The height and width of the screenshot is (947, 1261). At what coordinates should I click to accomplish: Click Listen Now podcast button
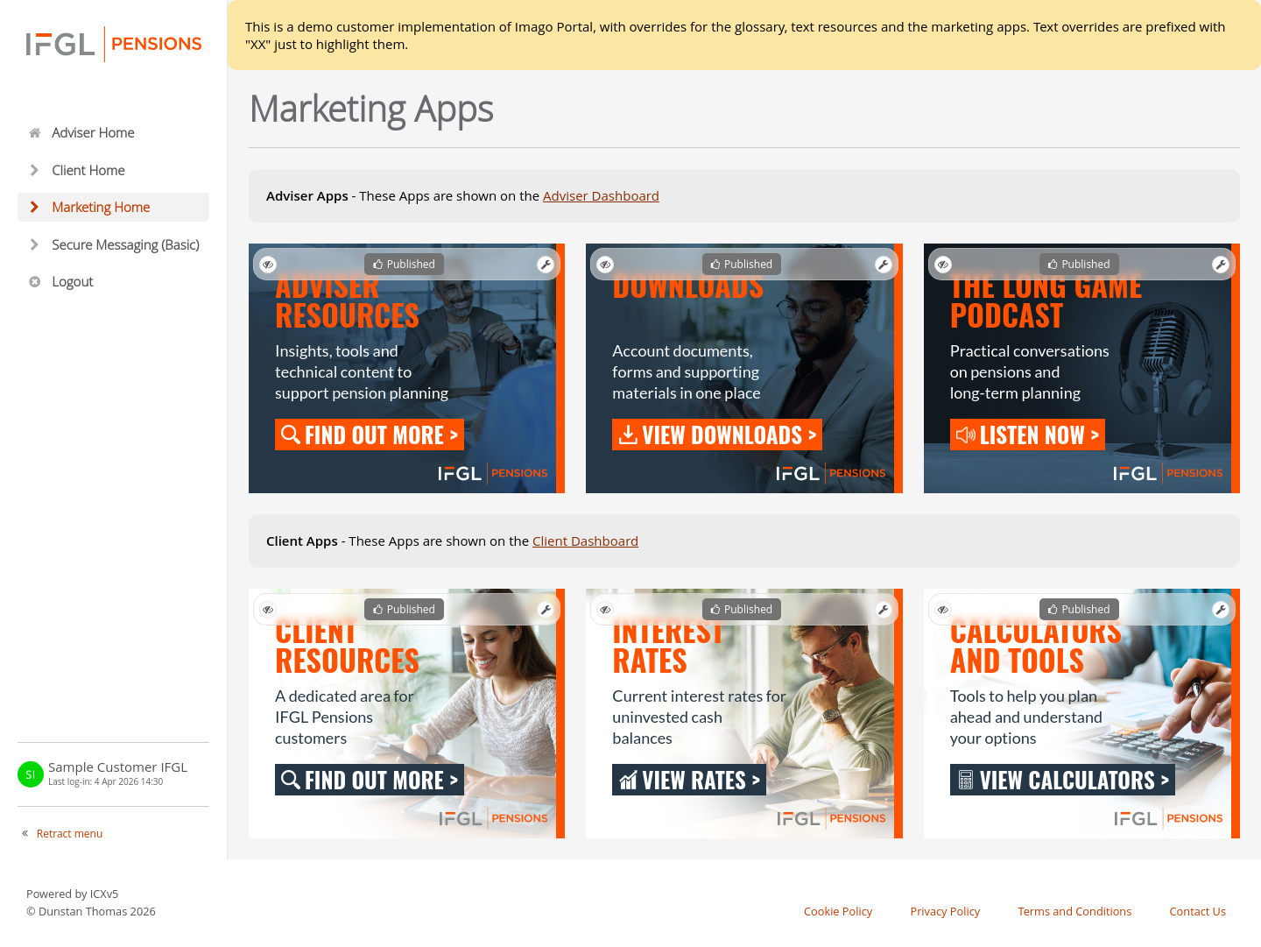(1027, 435)
